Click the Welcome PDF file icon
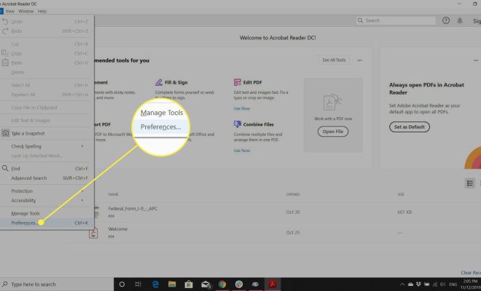 [x=93, y=233]
